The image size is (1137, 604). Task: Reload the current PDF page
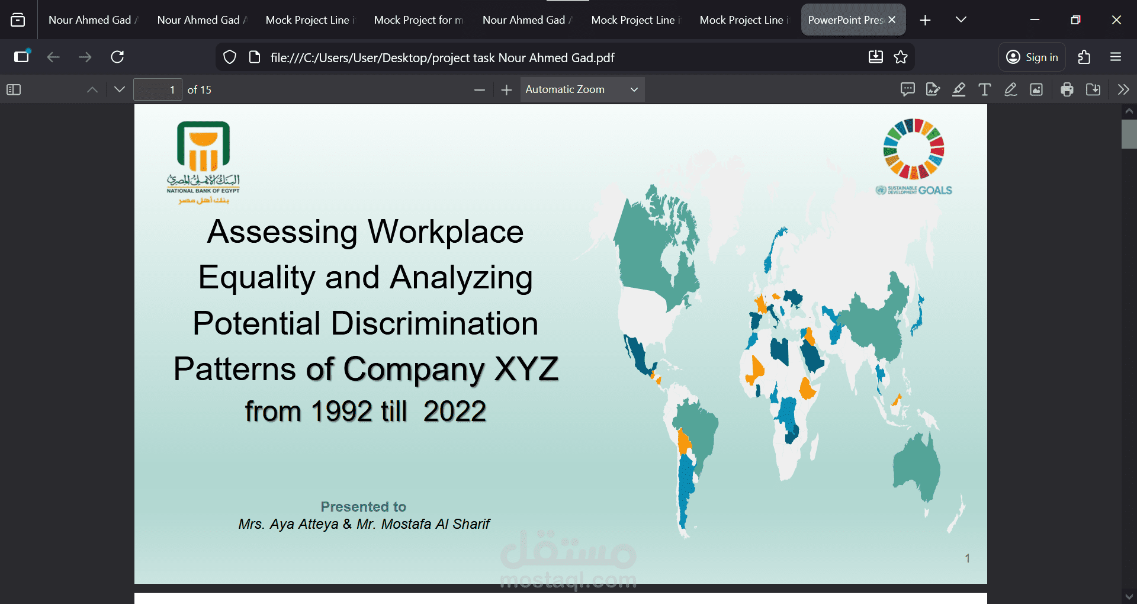[117, 57]
